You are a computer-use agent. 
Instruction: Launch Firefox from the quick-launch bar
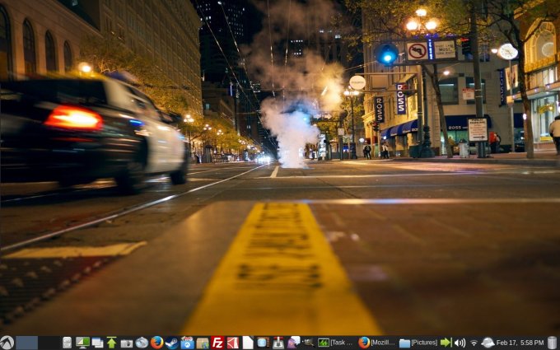tap(156, 343)
